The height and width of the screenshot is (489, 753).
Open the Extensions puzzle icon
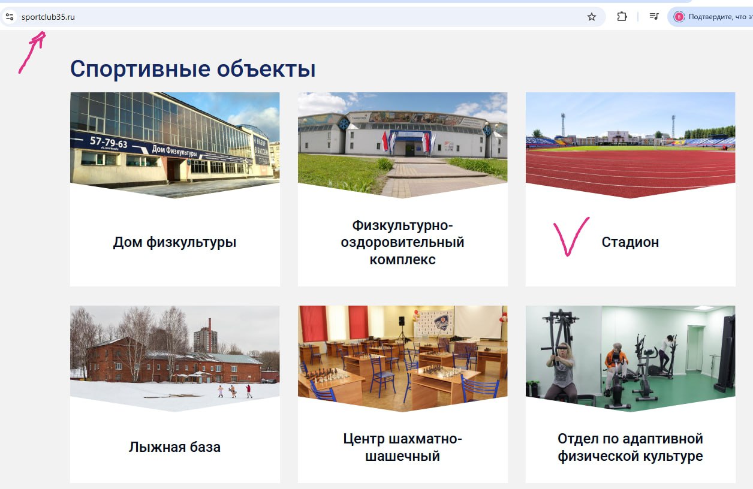(622, 17)
